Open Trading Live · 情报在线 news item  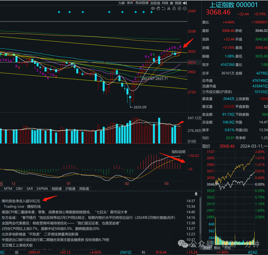(22, 207)
